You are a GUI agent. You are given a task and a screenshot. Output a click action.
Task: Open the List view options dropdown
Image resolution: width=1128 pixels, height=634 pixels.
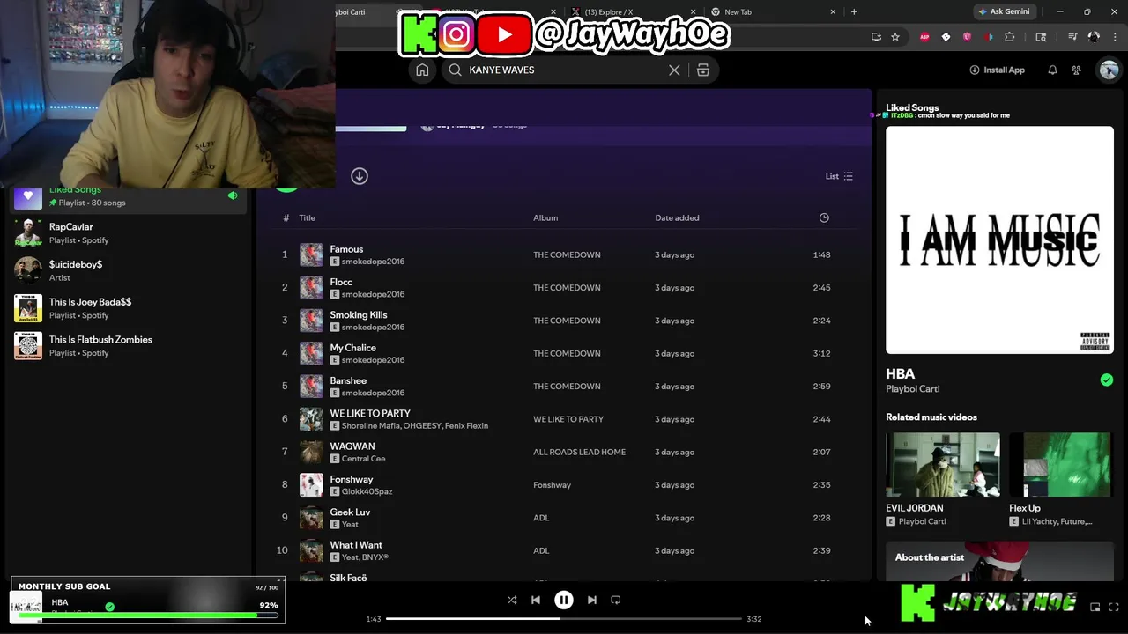click(839, 176)
